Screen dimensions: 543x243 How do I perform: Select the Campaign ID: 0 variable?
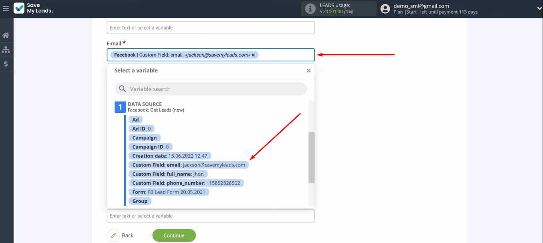(151, 147)
